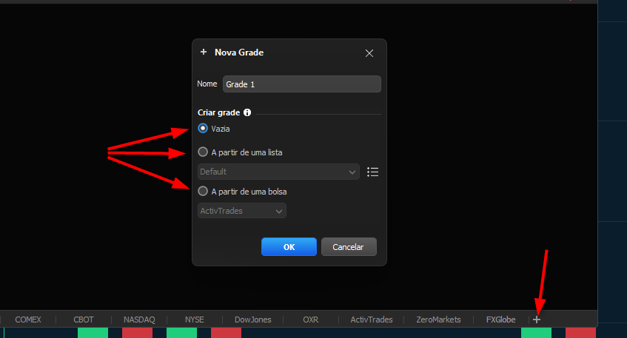The height and width of the screenshot is (338, 627).
Task: Close the Nova Grade dialog
Action: click(369, 53)
